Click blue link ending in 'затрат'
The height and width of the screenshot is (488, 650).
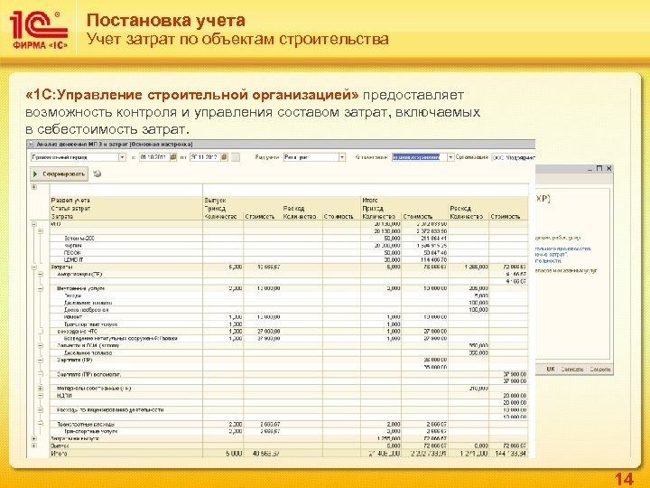pos(552,254)
